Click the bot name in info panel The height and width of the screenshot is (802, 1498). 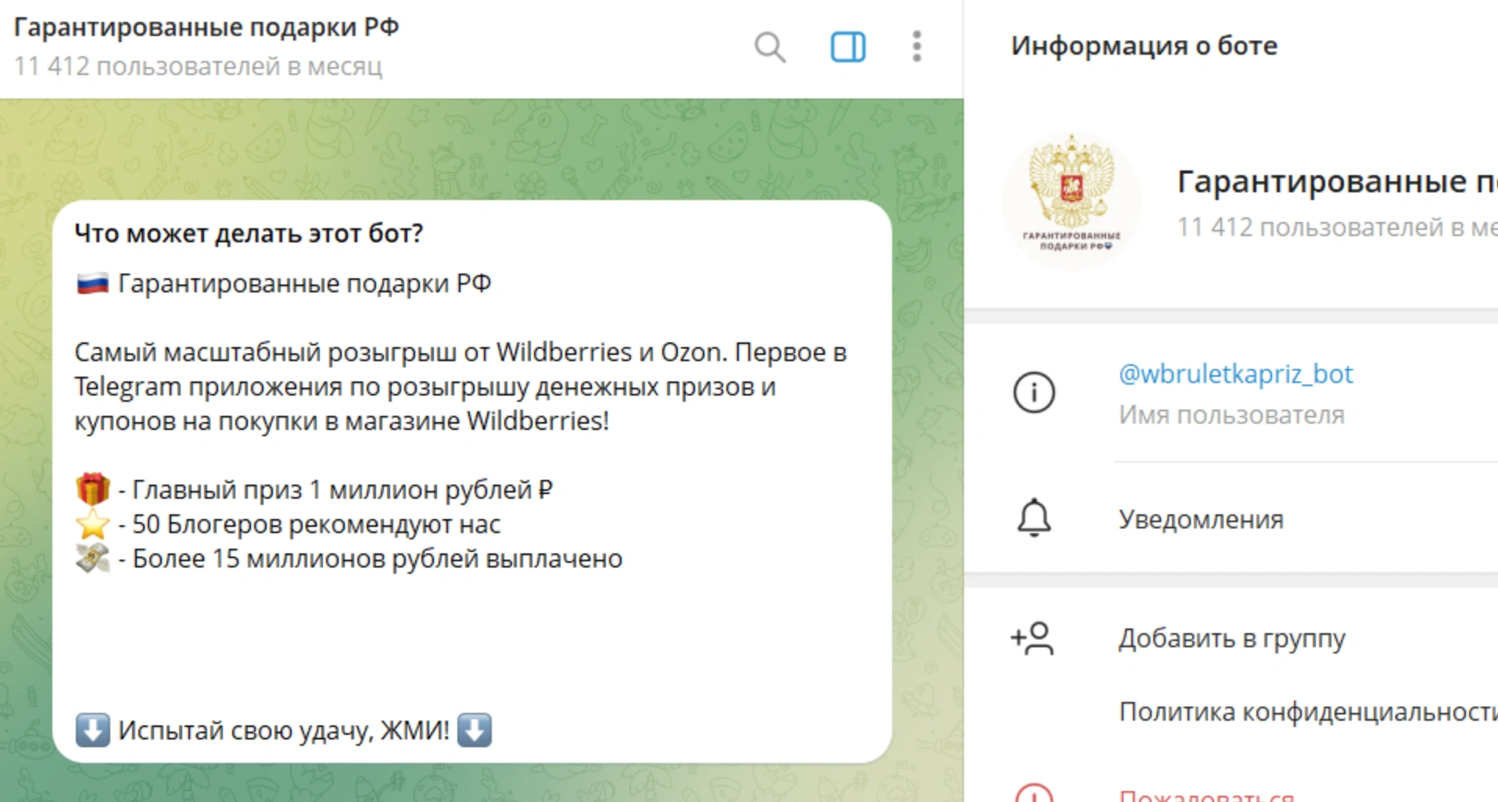(x=1337, y=181)
